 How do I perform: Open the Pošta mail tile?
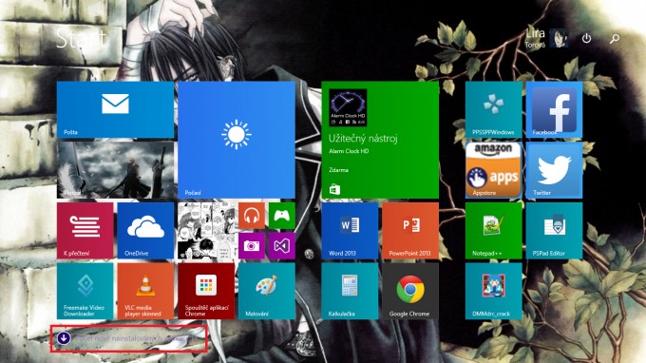(115, 109)
